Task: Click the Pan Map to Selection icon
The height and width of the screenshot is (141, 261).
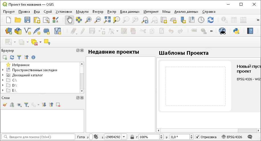Action: tap(79, 20)
